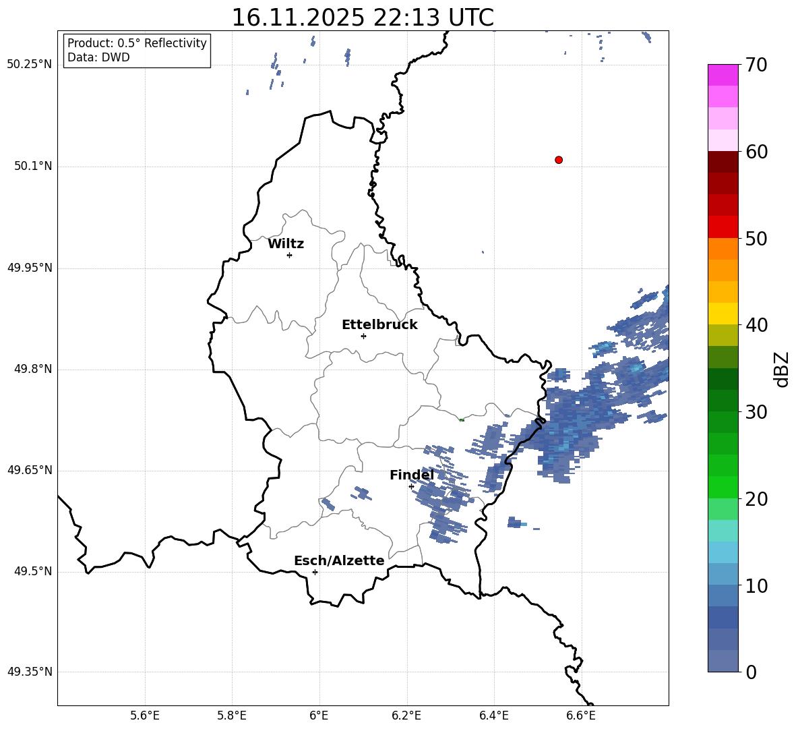Click the colorbar tick label 20
This screenshot has width=798, height=729.
[x=757, y=499]
